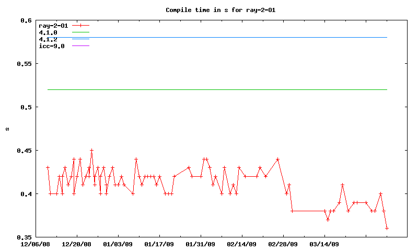418x251 pixels.
Task: Click the 0.45 y-axis tick label
Action: tap(24, 151)
